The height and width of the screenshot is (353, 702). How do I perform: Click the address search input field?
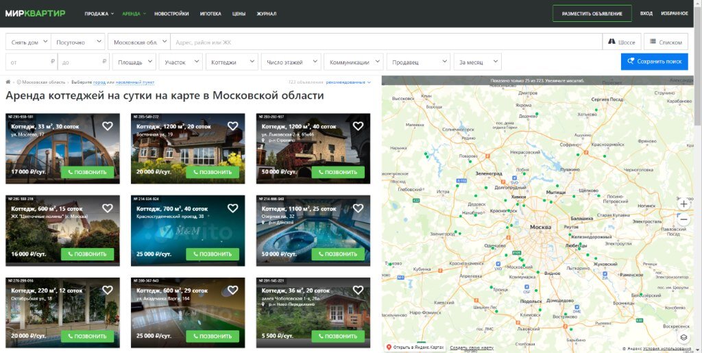click(387, 42)
